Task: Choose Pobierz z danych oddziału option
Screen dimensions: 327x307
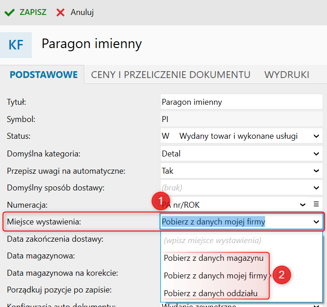Action: 211,293
